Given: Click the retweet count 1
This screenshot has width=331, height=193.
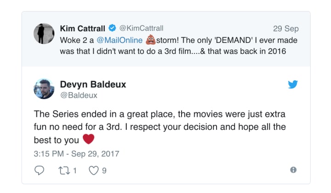Looking at the screenshot, I should tap(75, 170).
